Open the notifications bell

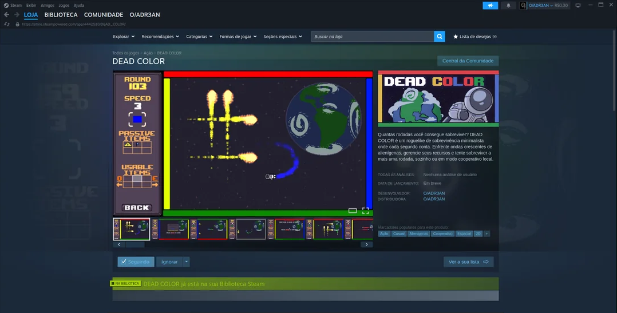[x=508, y=6]
